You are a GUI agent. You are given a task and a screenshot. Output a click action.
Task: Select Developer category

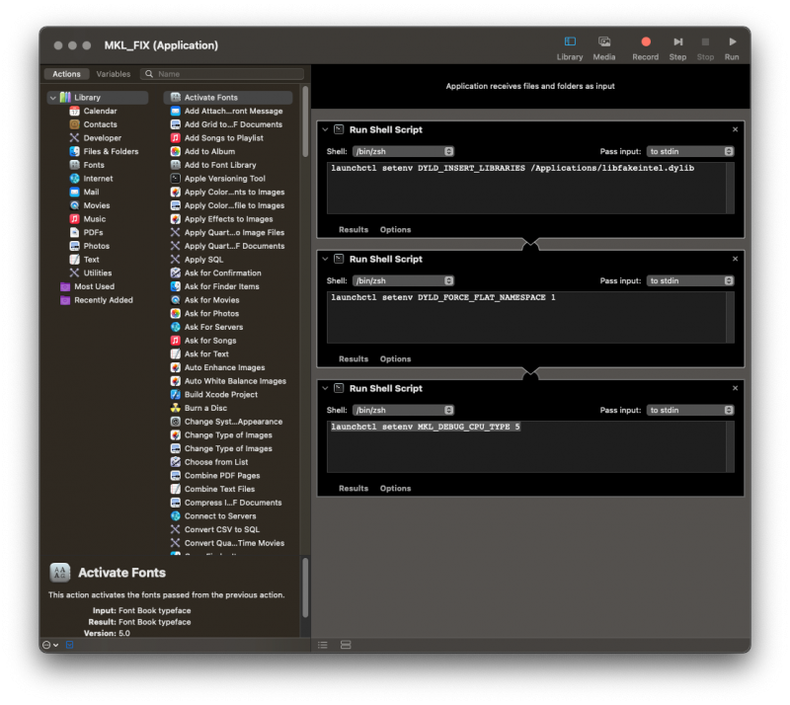(102, 138)
